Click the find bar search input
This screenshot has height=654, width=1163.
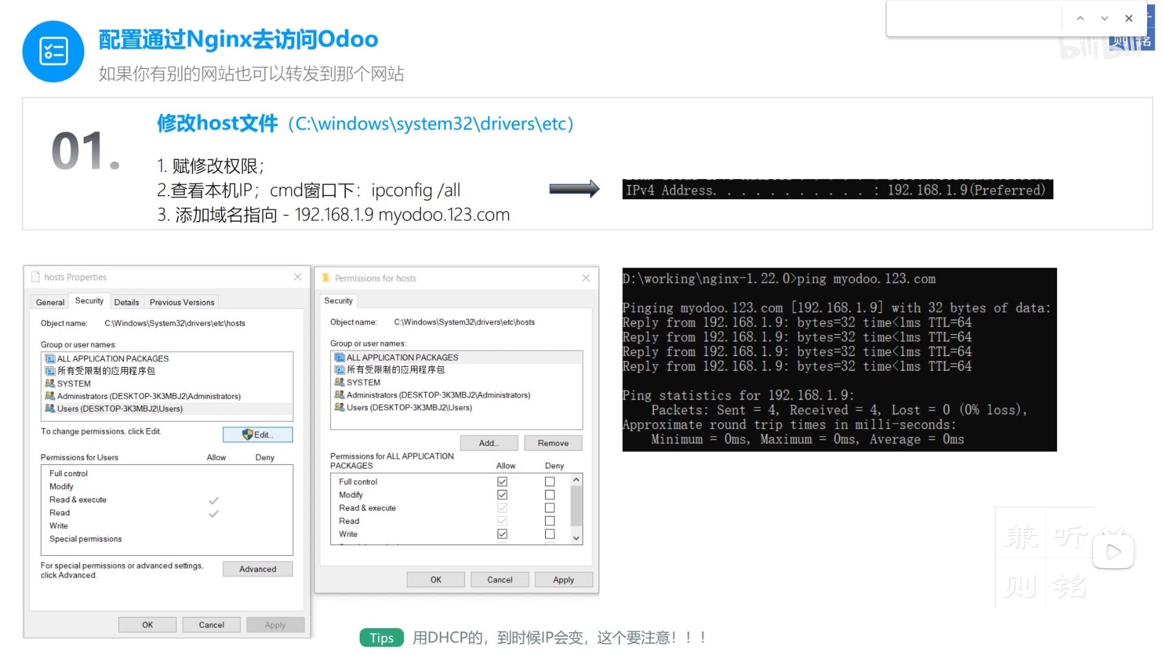975,18
